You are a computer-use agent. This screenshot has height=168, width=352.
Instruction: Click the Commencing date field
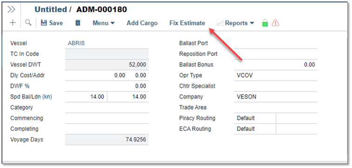click(x=107, y=118)
